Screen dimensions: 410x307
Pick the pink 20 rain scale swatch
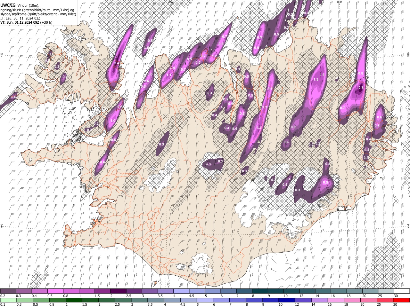pos(369,300)
